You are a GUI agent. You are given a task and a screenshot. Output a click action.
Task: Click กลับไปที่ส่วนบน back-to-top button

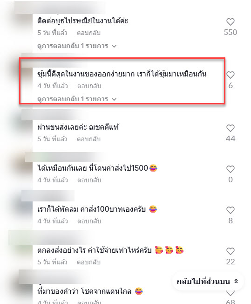tap(207, 281)
